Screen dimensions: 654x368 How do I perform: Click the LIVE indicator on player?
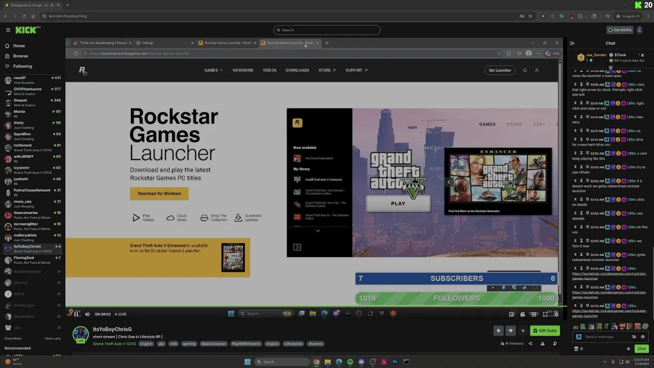(x=121, y=314)
